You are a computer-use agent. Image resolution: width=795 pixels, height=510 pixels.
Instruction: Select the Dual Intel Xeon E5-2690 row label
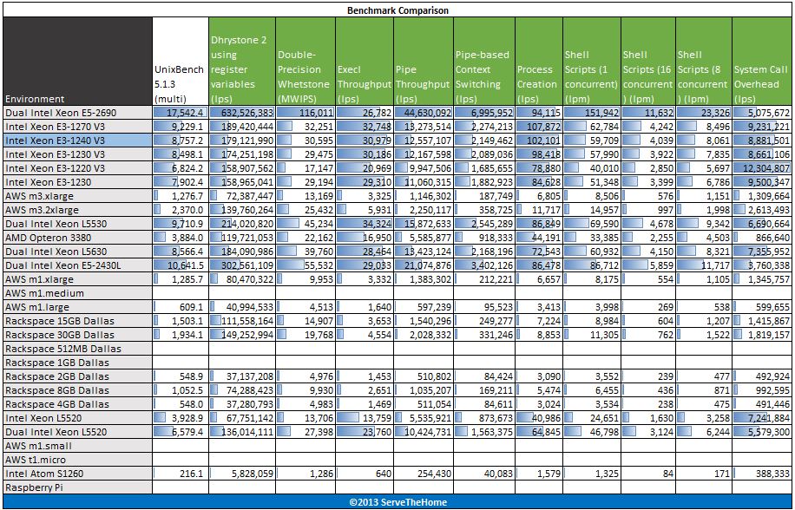tap(77, 113)
